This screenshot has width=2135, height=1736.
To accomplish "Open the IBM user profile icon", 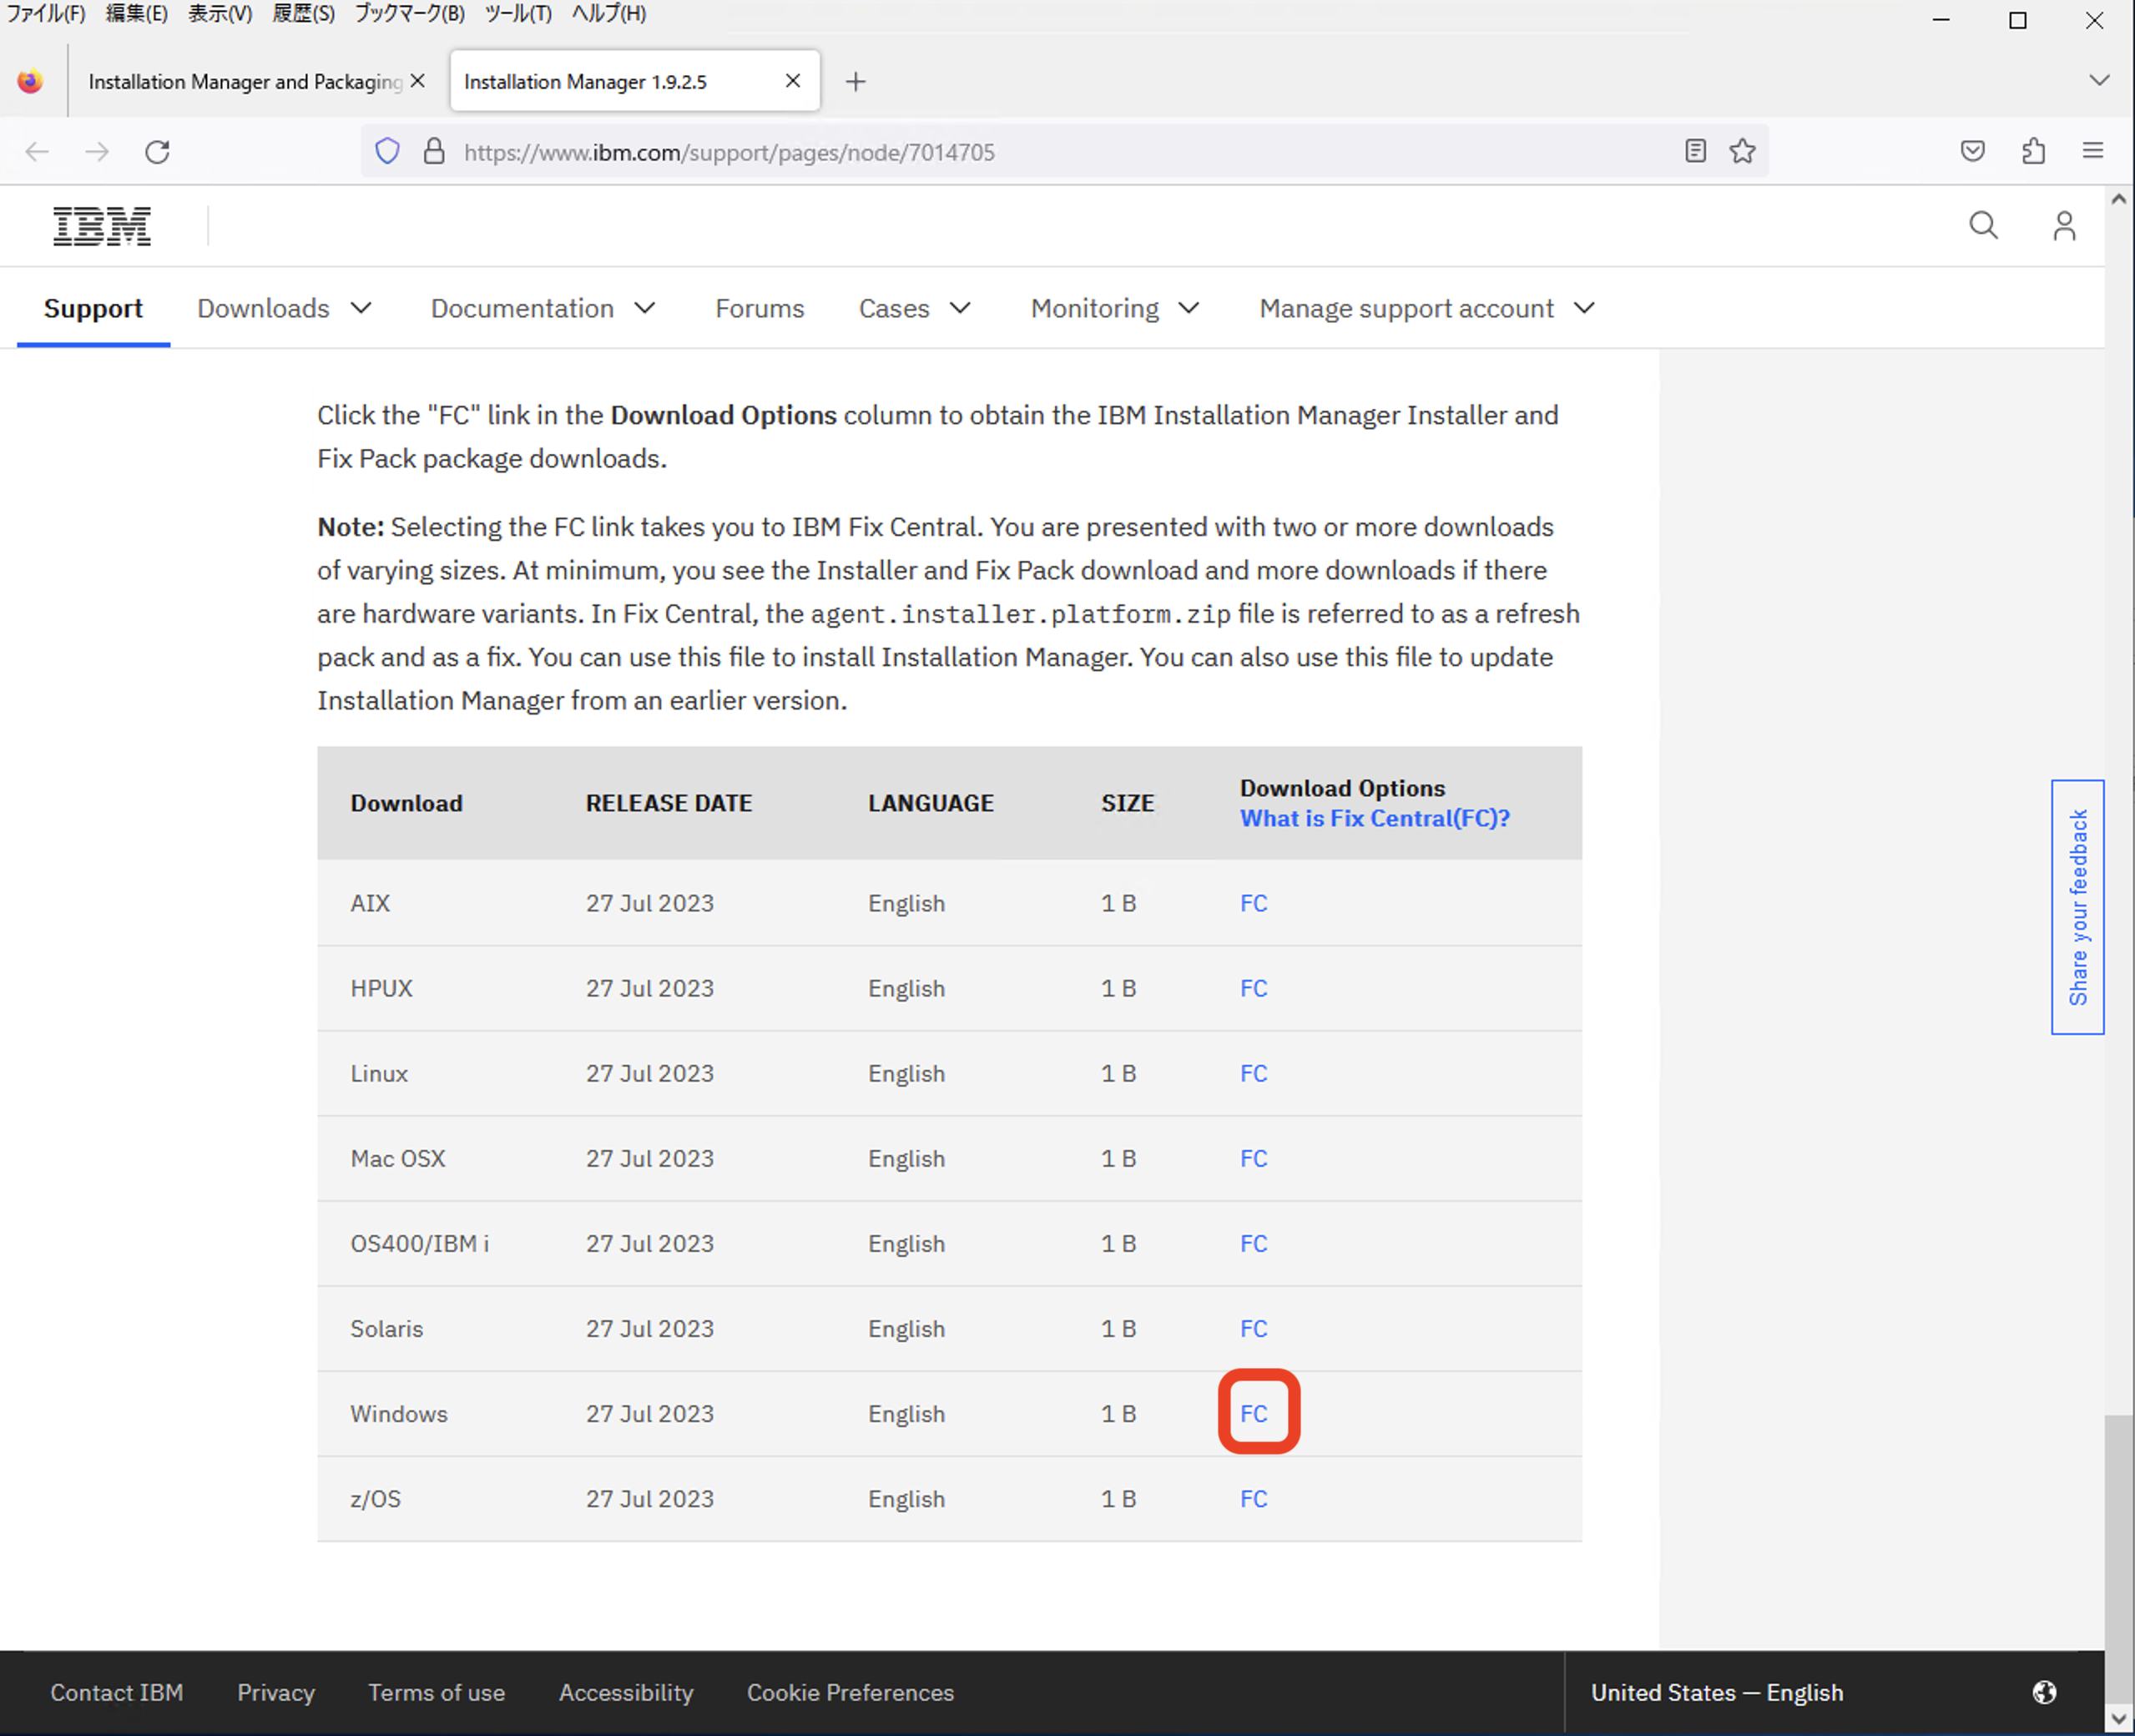I will pos(2064,226).
